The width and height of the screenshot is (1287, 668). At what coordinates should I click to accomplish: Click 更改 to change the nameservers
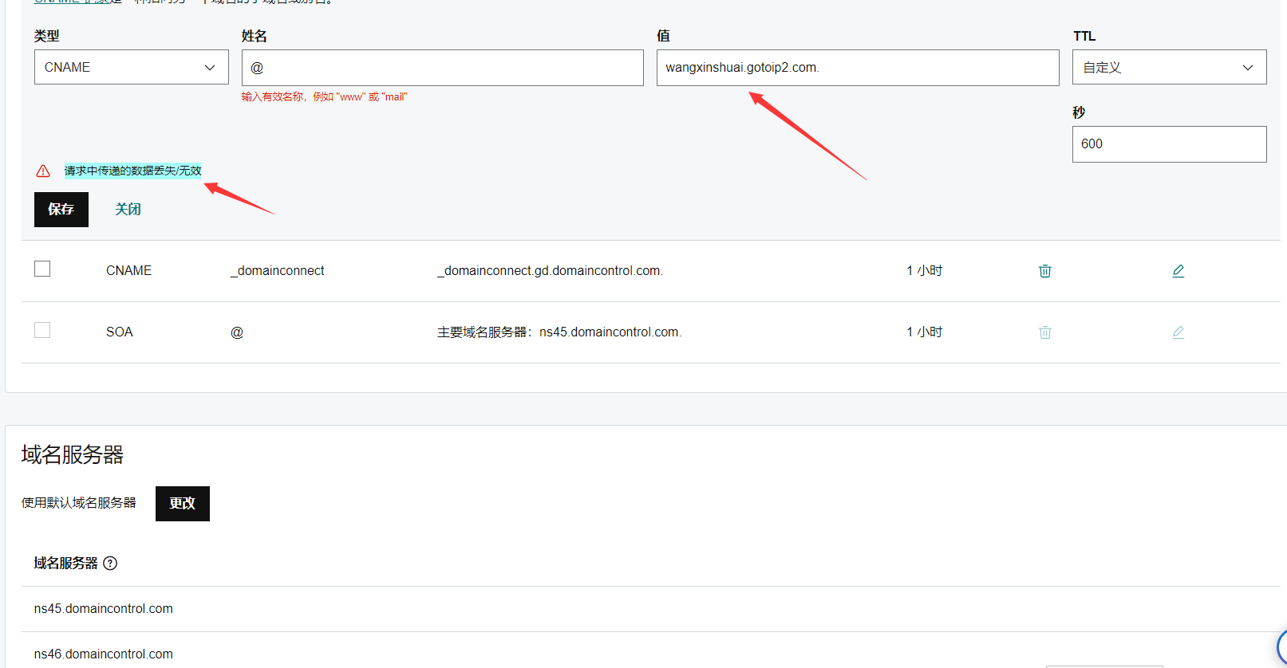pos(182,504)
